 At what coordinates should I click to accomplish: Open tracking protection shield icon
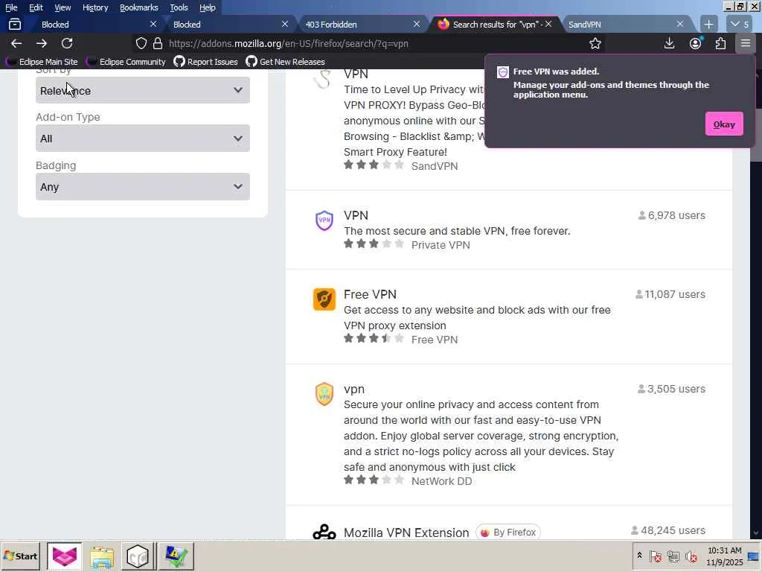pos(141,43)
